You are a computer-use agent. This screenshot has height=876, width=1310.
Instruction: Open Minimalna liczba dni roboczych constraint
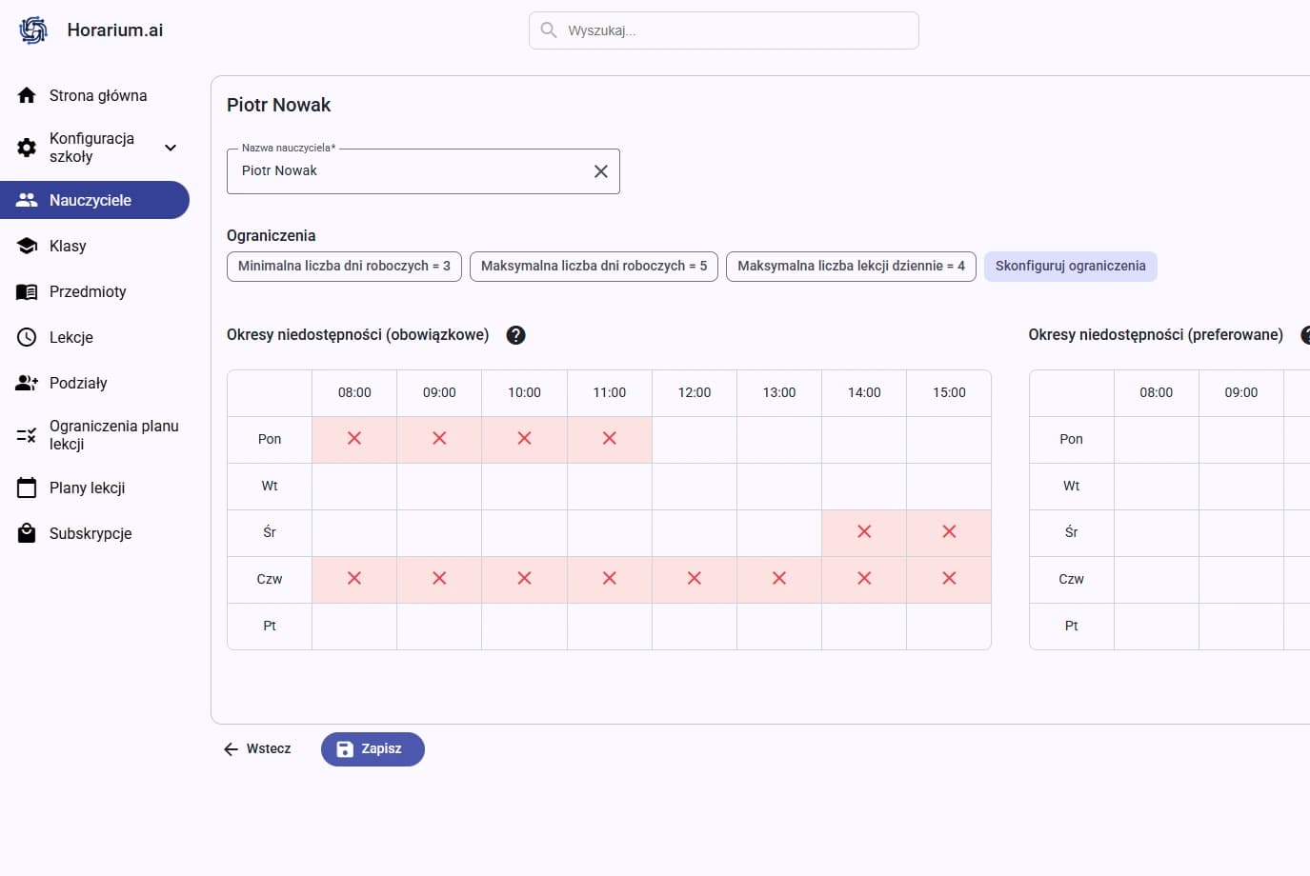click(344, 267)
